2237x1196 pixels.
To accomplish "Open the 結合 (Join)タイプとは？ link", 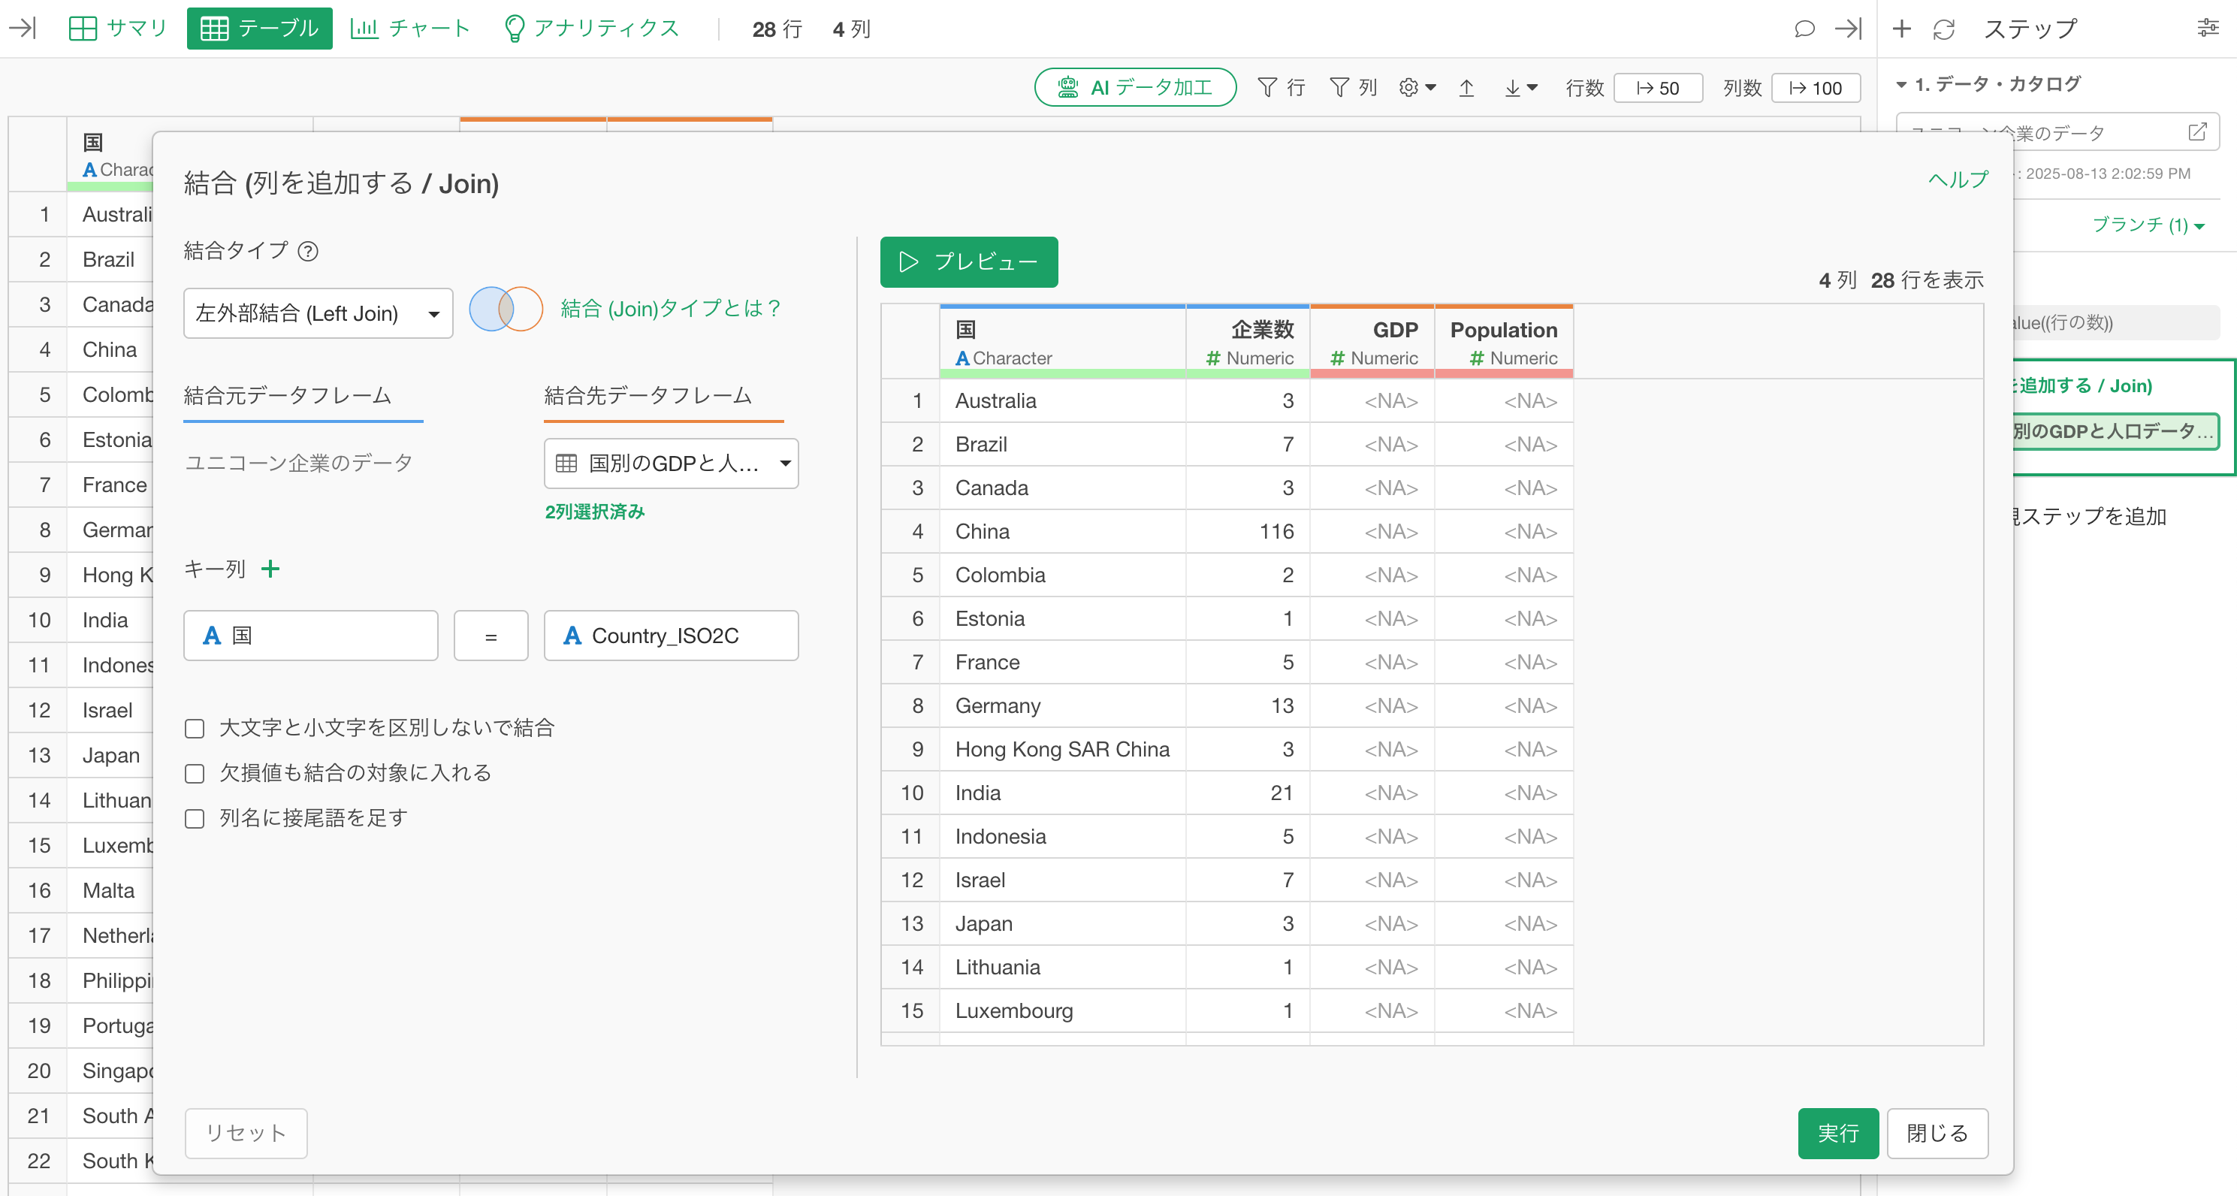I will [670, 308].
